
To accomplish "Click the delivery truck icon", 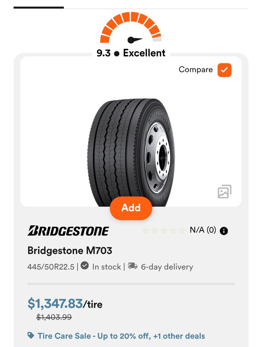I will 133,266.
